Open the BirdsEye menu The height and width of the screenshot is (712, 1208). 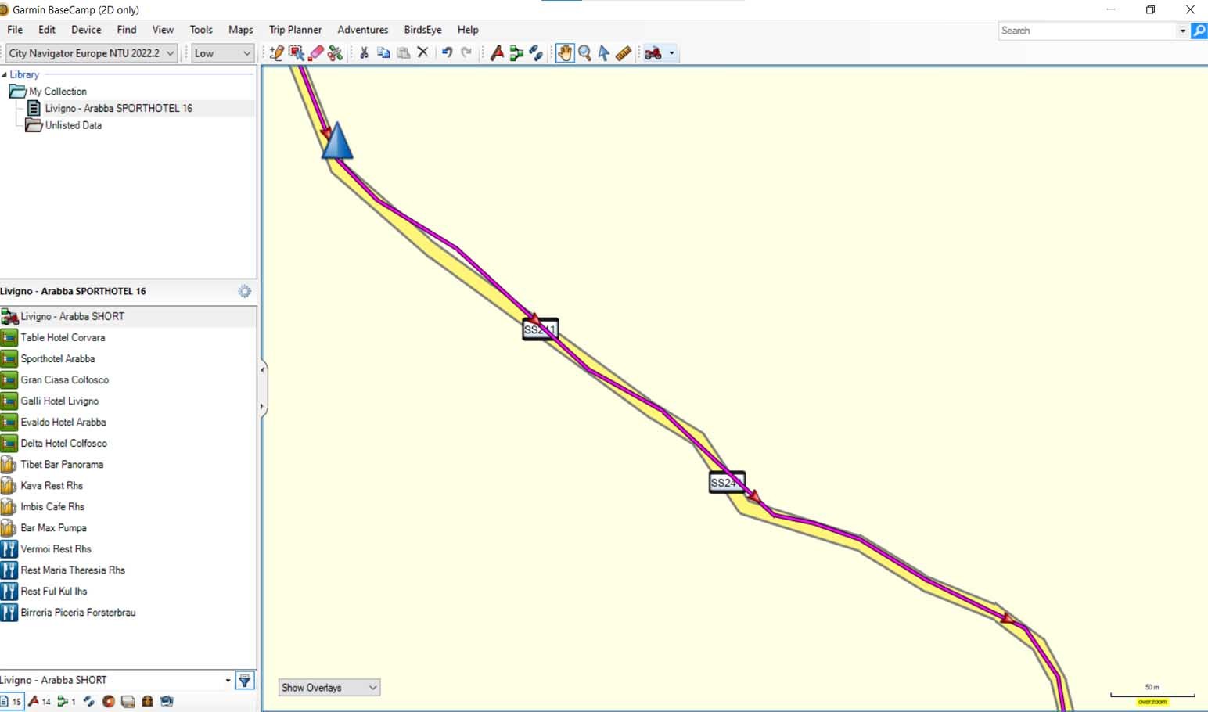[422, 30]
